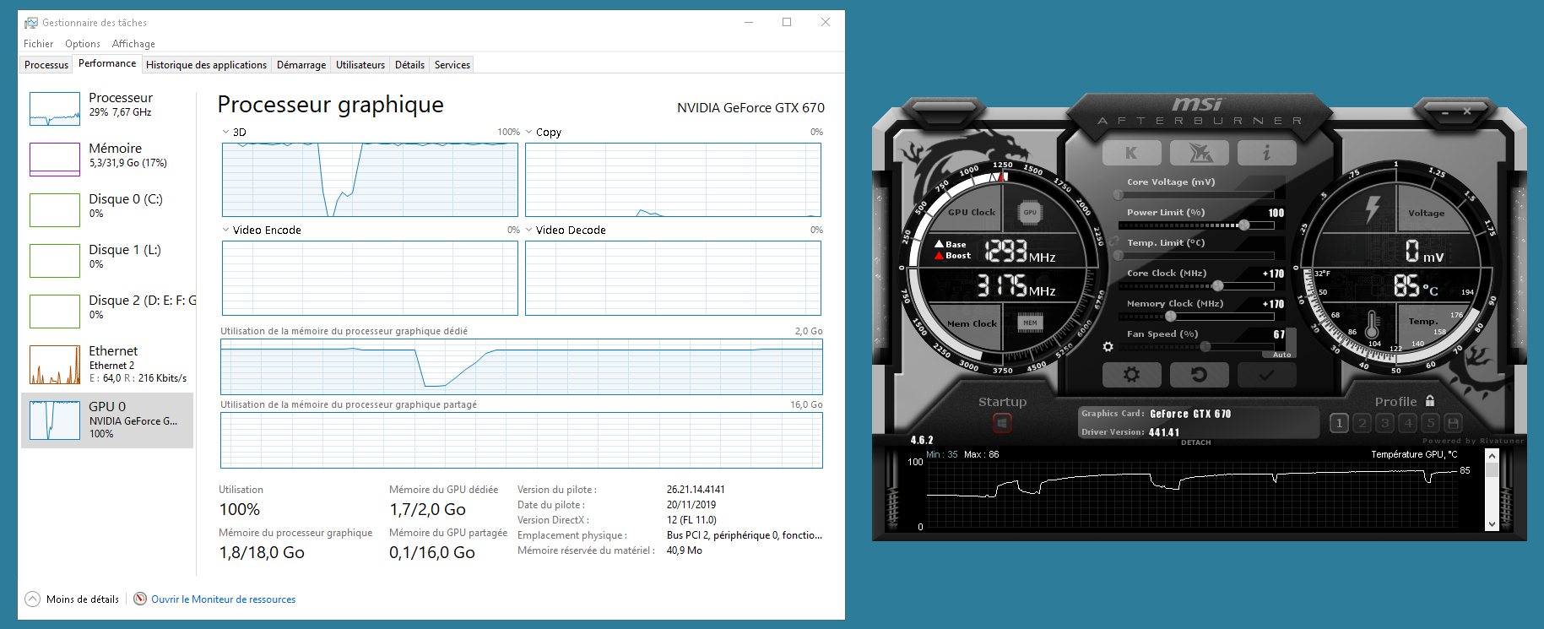Viewport: 1544px width, 629px height.
Task: Switch to the Détails tab
Action: (x=409, y=65)
